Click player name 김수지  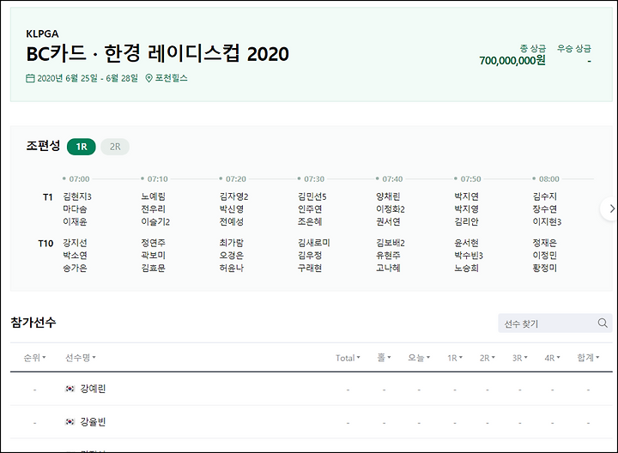pyautogui.click(x=545, y=196)
